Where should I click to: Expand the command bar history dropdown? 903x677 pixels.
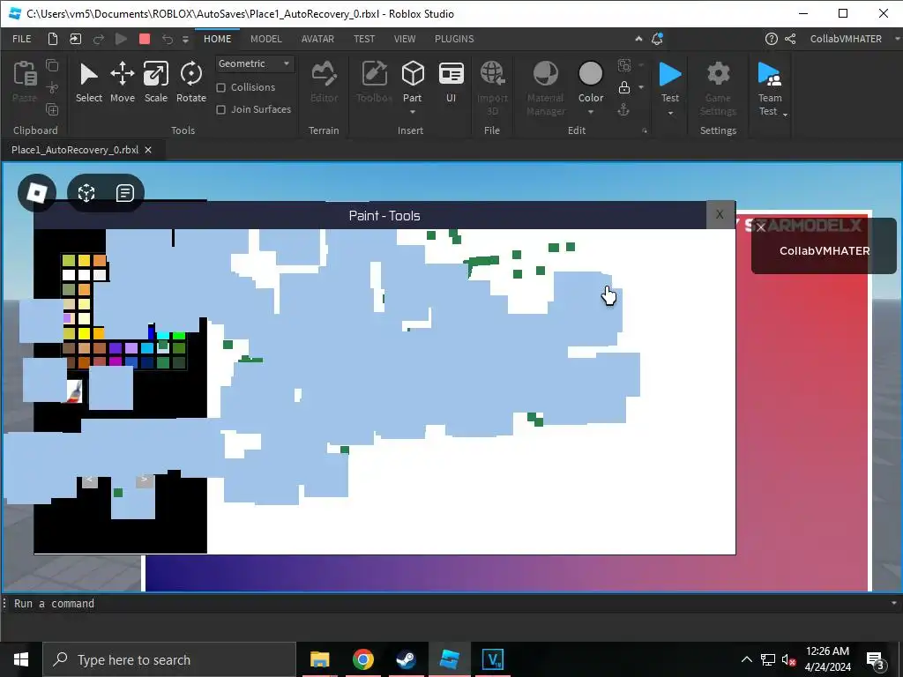(894, 603)
